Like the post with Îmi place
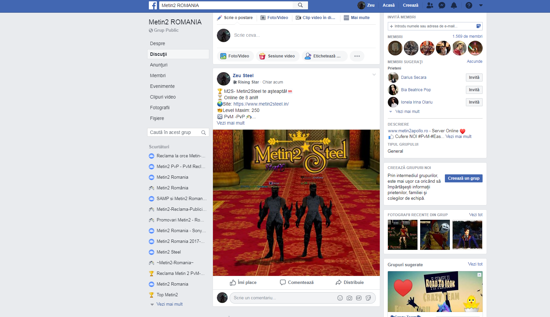This screenshot has width=550, height=317. tap(243, 283)
